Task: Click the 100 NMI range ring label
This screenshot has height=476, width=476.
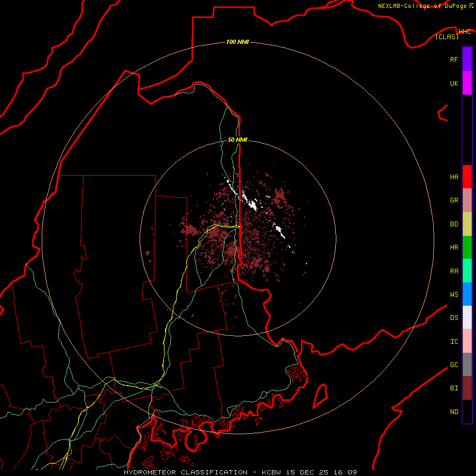Action: [237, 42]
